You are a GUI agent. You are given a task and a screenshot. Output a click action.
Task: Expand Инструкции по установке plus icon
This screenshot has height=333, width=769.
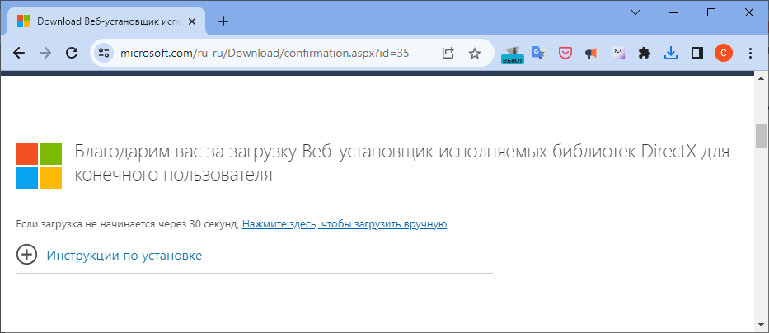coord(26,255)
